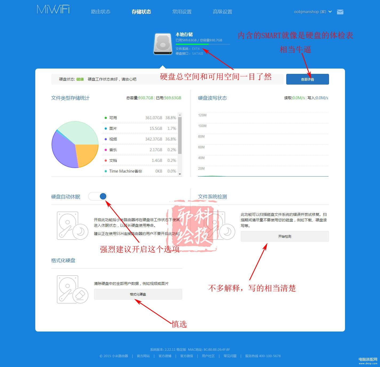Click the local storage hard disk icon

coord(163,44)
